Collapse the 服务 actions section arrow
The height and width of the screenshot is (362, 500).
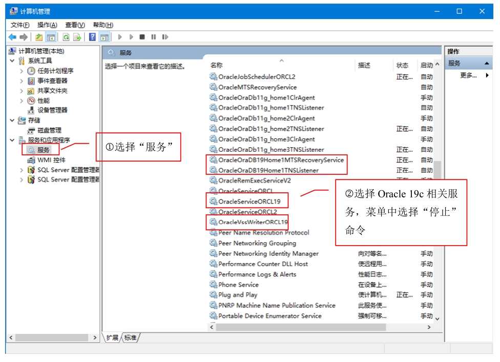(x=487, y=63)
